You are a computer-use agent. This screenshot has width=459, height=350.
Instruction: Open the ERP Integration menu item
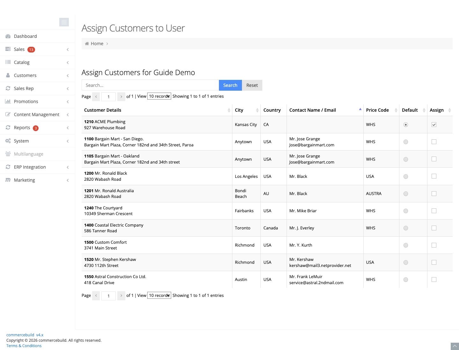[37, 167]
